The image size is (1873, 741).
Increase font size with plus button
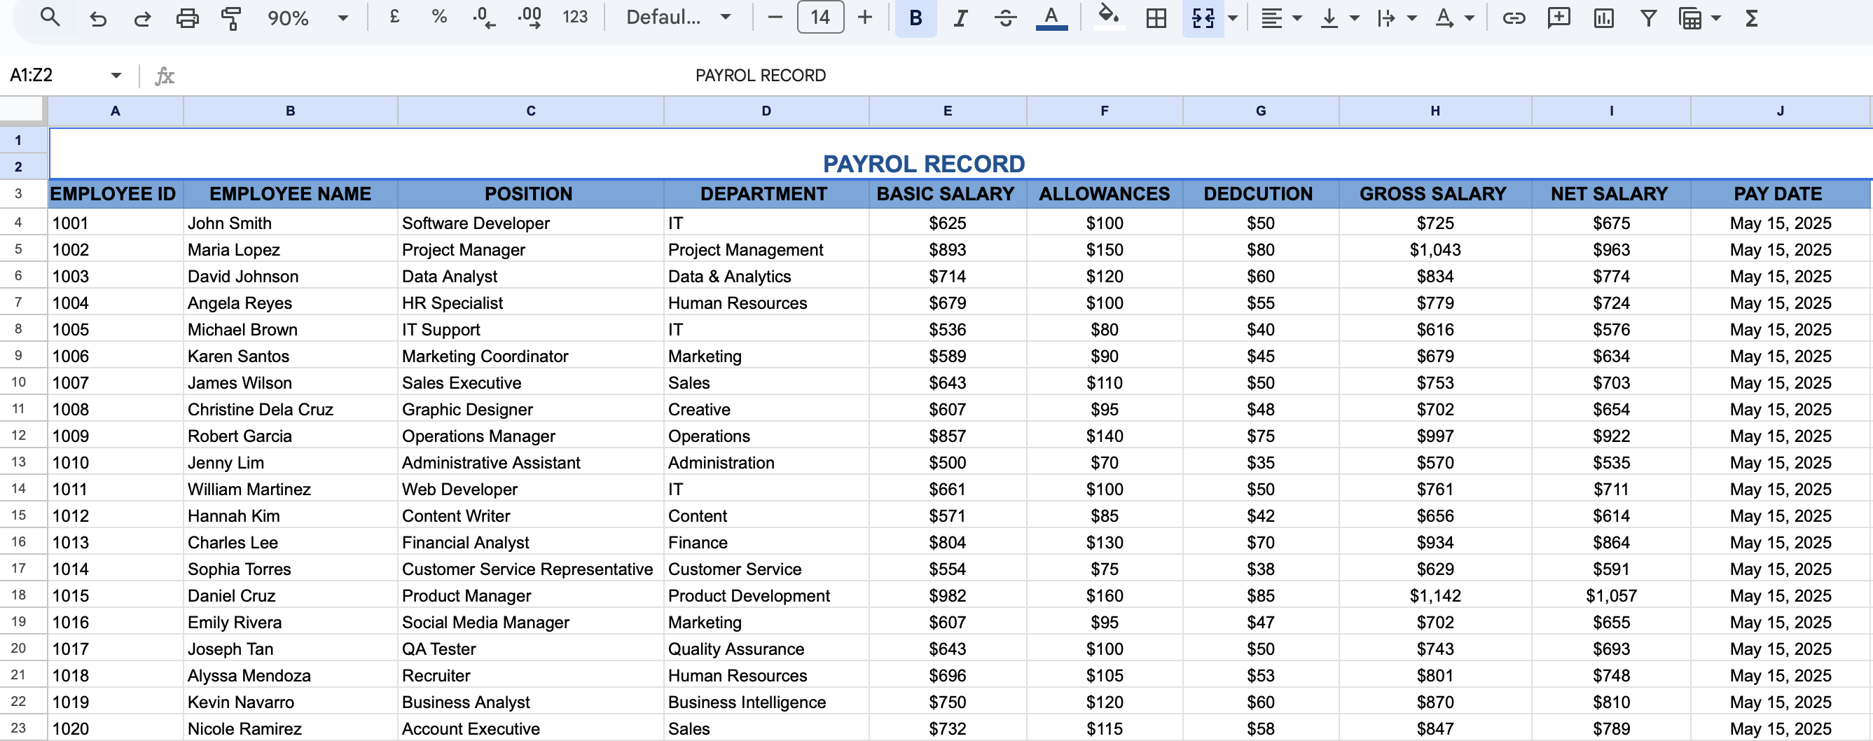click(x=864, y=18)
